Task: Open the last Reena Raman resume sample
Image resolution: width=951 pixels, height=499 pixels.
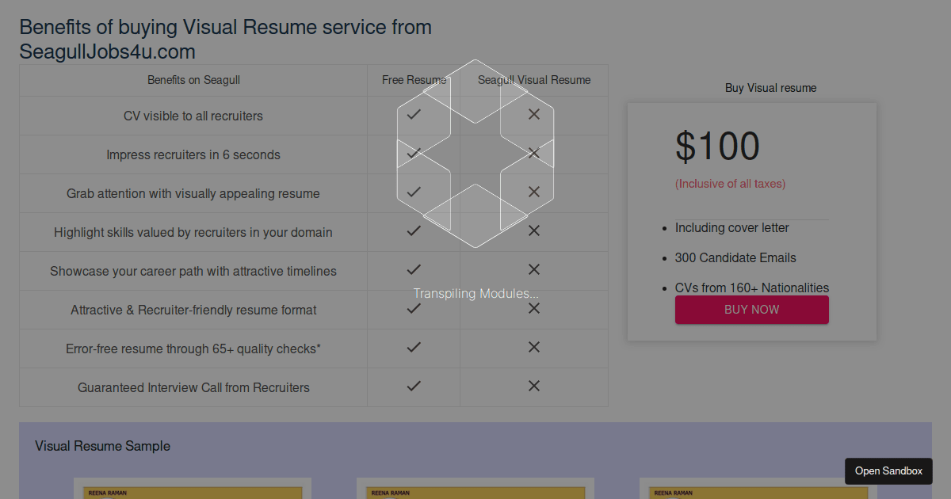Action: coord(758,488)
